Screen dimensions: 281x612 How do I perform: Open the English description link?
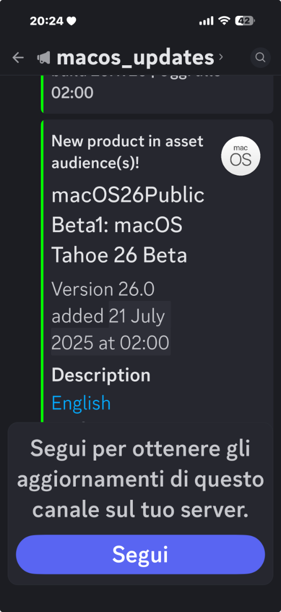(81, 403)
